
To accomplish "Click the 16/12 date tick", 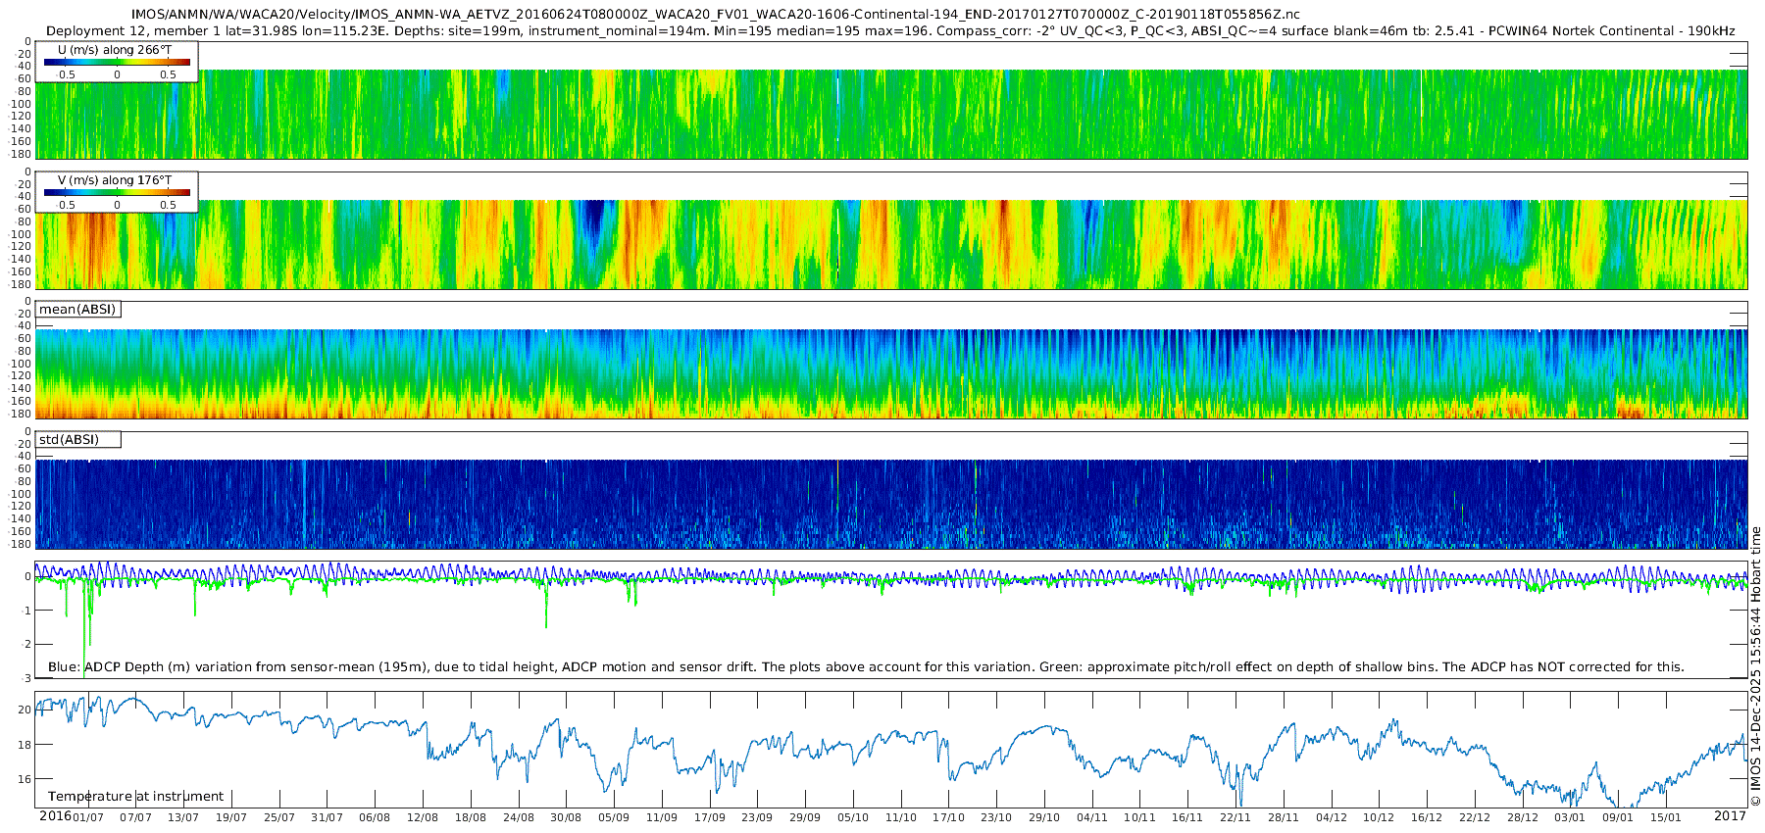I will 1427,817.
